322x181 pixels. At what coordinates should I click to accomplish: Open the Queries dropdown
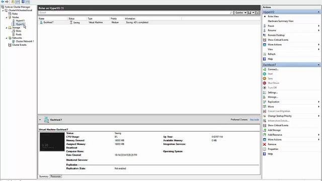[240, 13]
